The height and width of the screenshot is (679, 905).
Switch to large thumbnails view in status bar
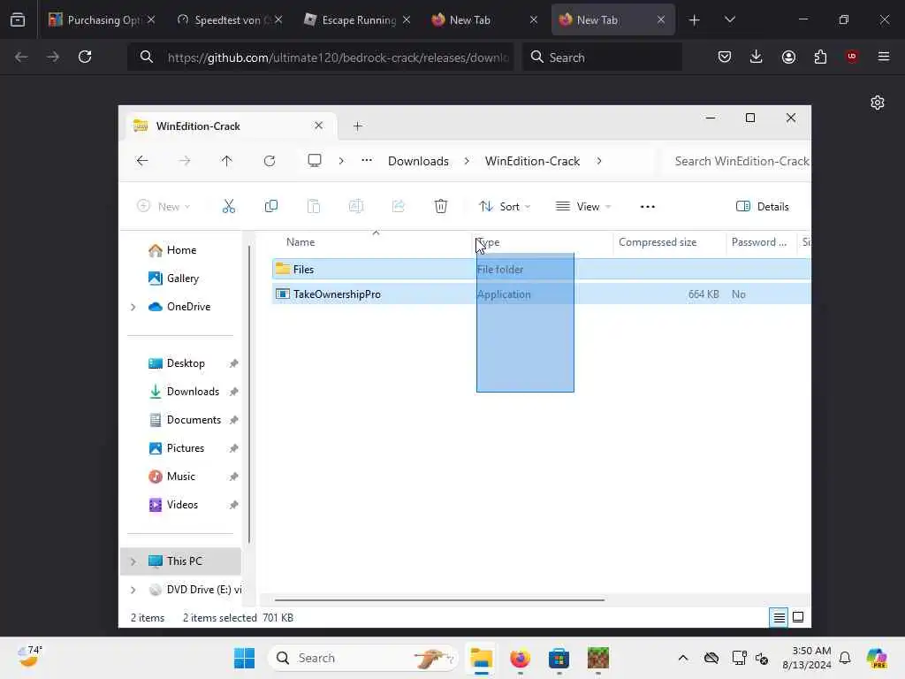798,617
